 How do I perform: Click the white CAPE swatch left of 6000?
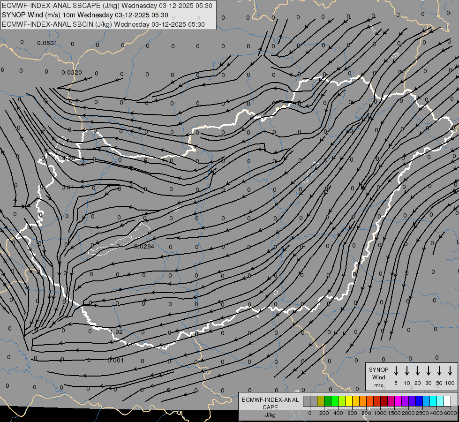click(447, 401)
